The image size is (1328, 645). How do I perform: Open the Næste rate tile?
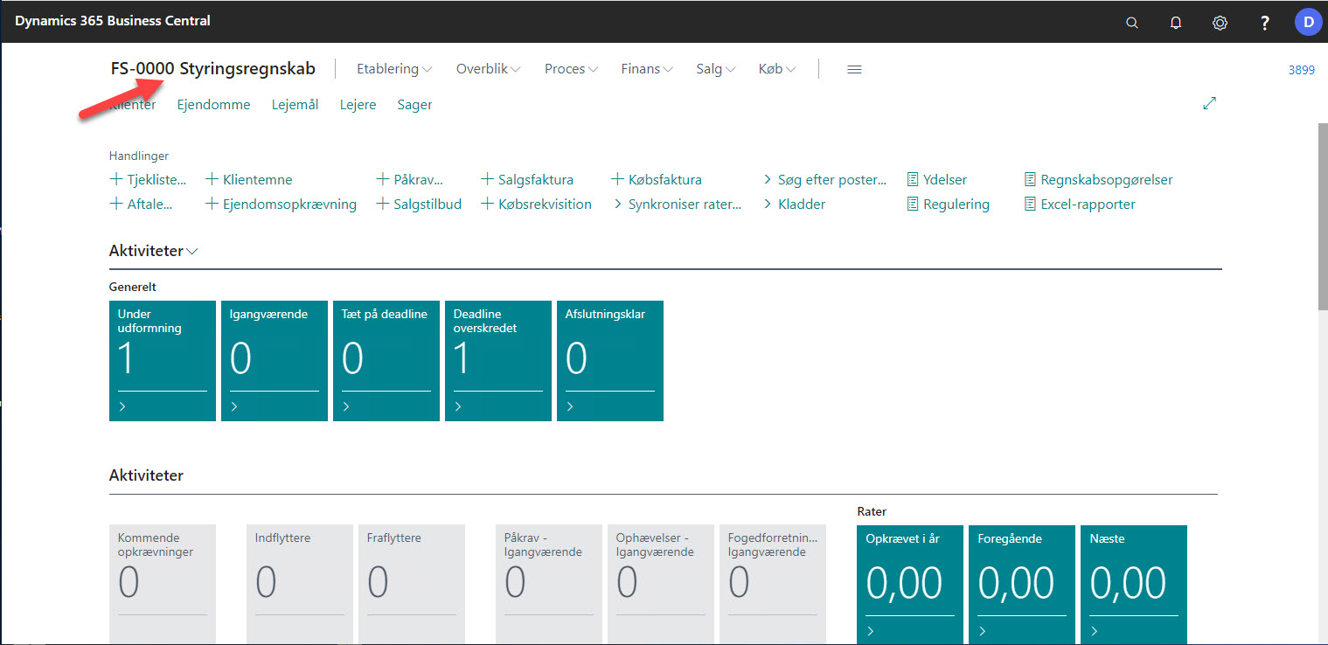(x=1134, y=585)
